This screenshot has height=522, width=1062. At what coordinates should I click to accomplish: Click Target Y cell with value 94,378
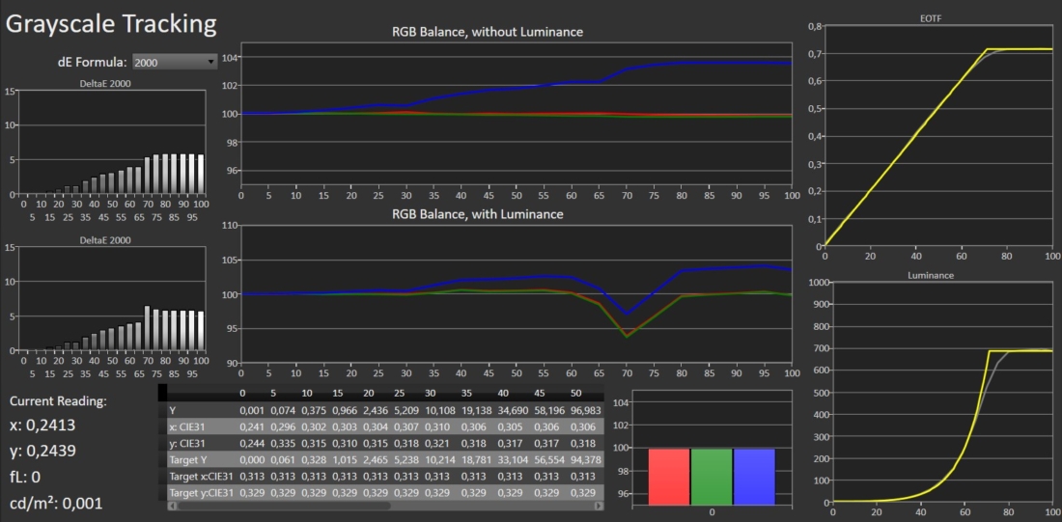click(x=584, y=460)
